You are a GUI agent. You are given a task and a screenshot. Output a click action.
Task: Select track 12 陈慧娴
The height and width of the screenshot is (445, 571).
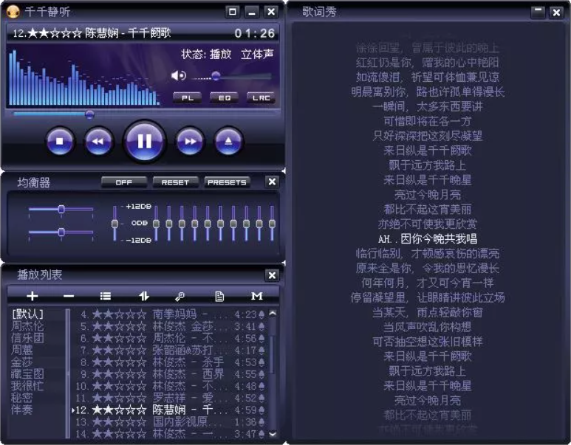click(170, 410)
